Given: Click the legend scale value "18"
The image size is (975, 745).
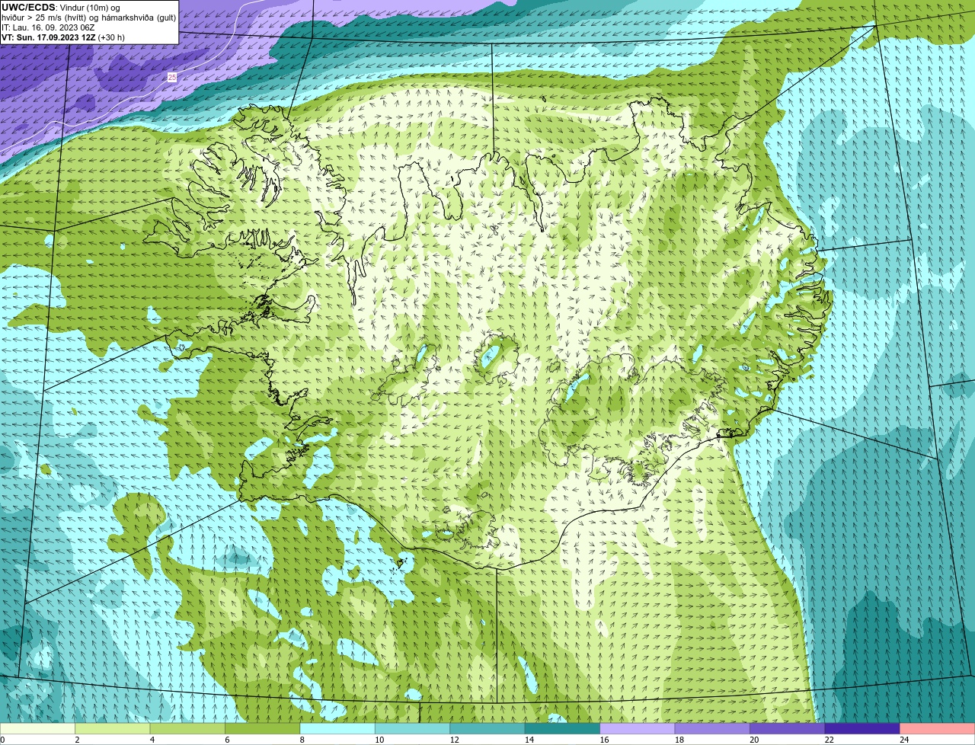Looking at the screenshot, I should pyautogui.click(x=679, y=740).
